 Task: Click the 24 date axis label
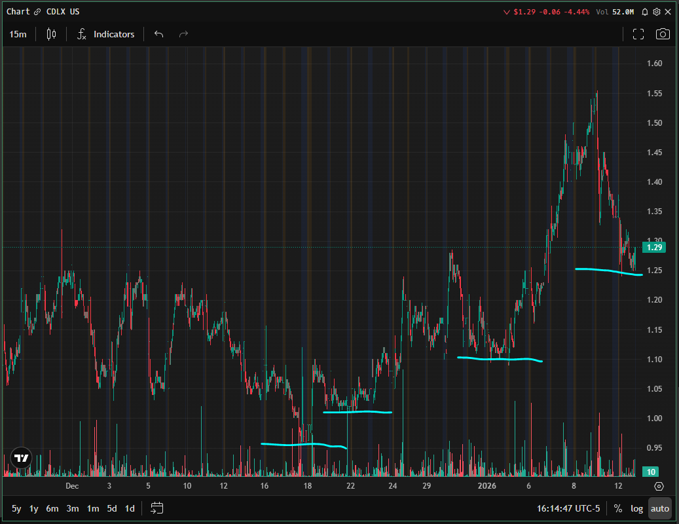[x=393, y=486]
